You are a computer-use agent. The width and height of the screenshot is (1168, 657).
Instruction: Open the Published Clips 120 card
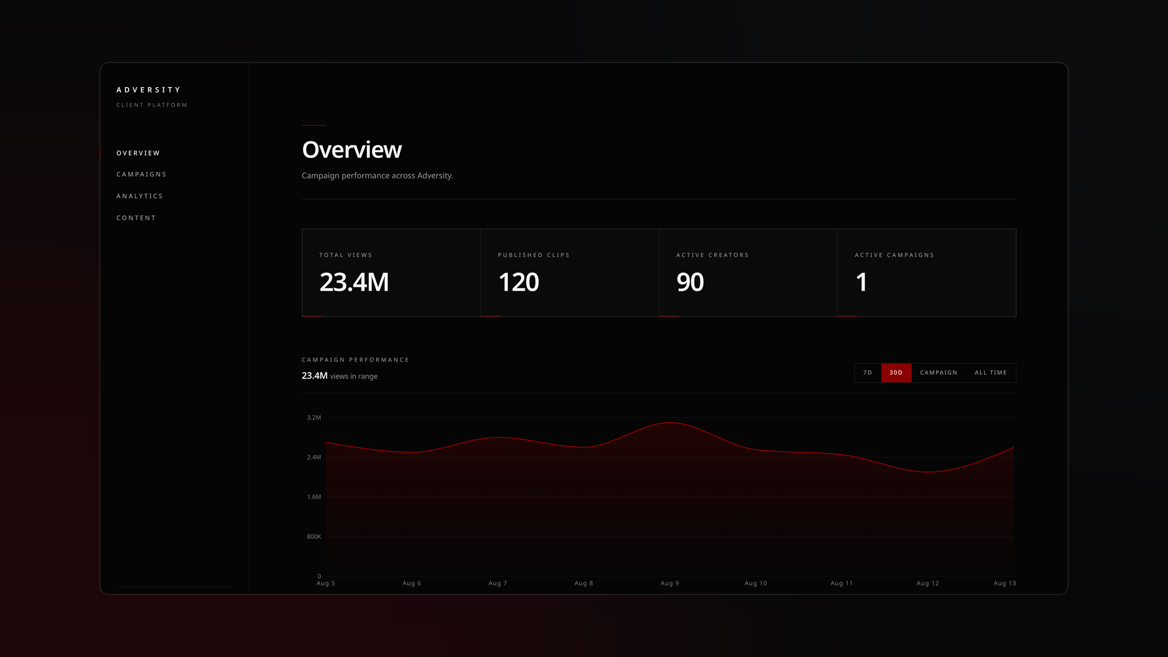coord(570,273)
